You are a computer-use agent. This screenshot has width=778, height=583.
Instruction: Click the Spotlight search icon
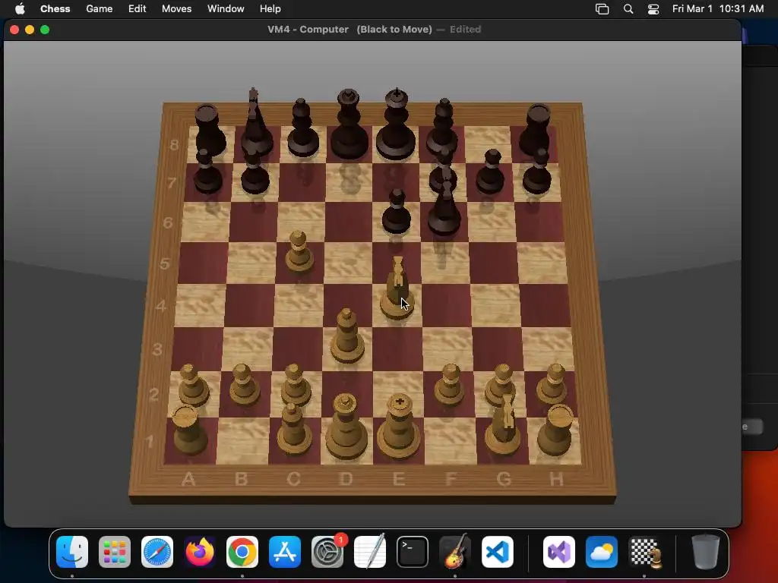pyautogui.click(x=628, y=9)
